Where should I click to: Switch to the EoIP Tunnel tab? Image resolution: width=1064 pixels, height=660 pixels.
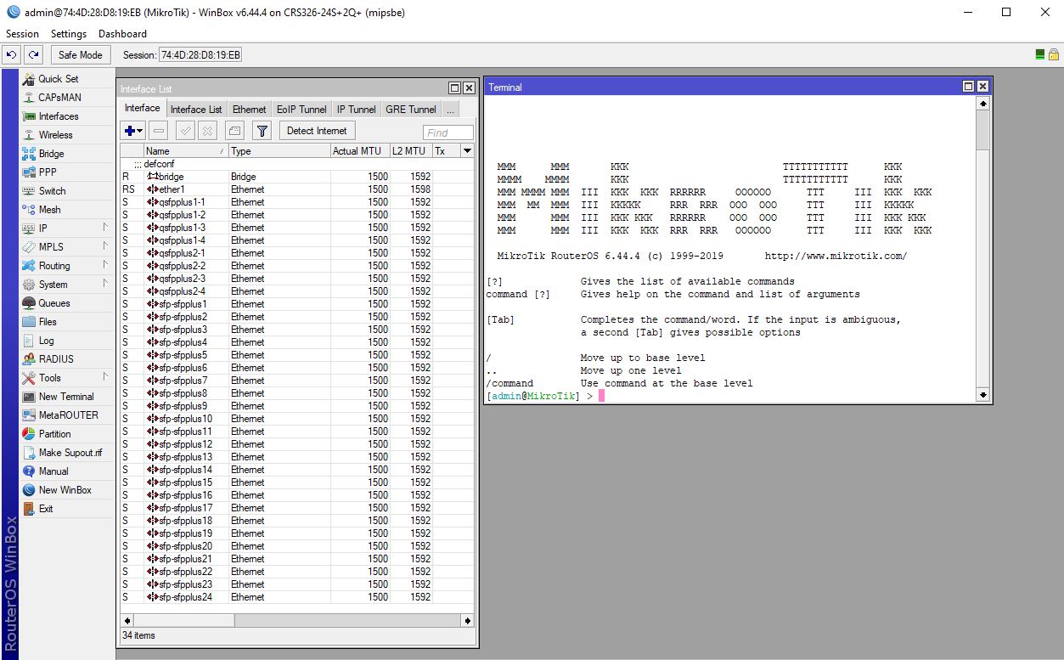[301, 110]
